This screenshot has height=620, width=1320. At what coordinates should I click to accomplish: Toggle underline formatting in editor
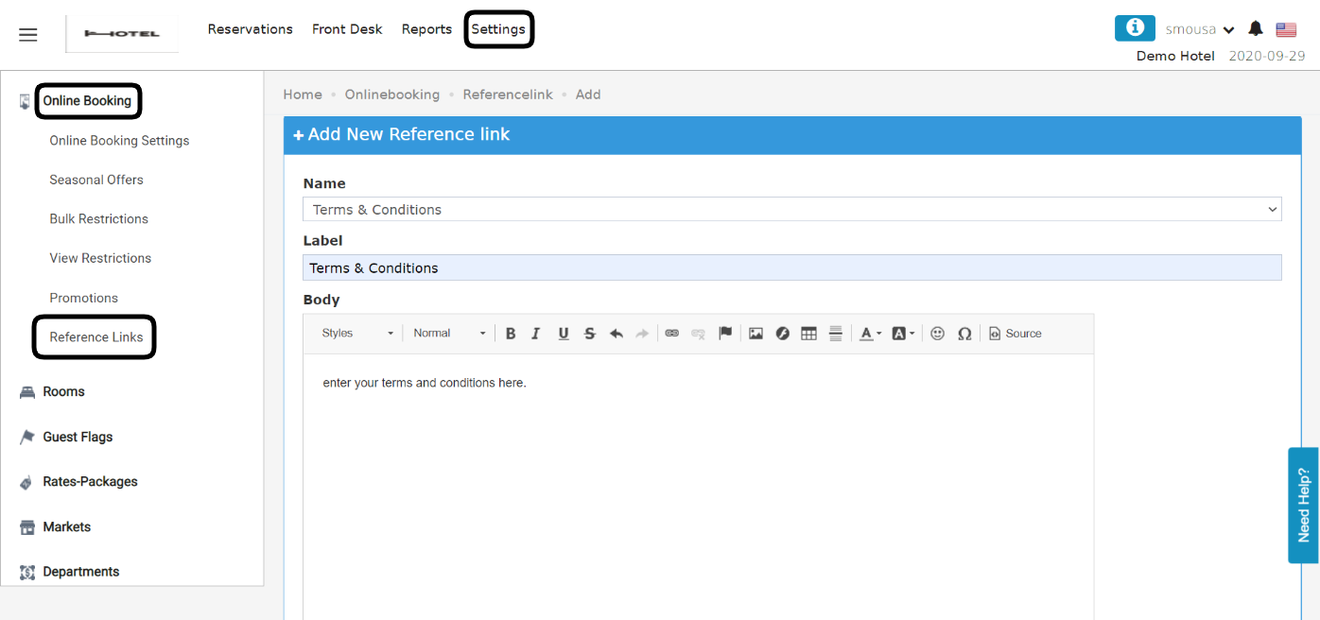(564, 334)
